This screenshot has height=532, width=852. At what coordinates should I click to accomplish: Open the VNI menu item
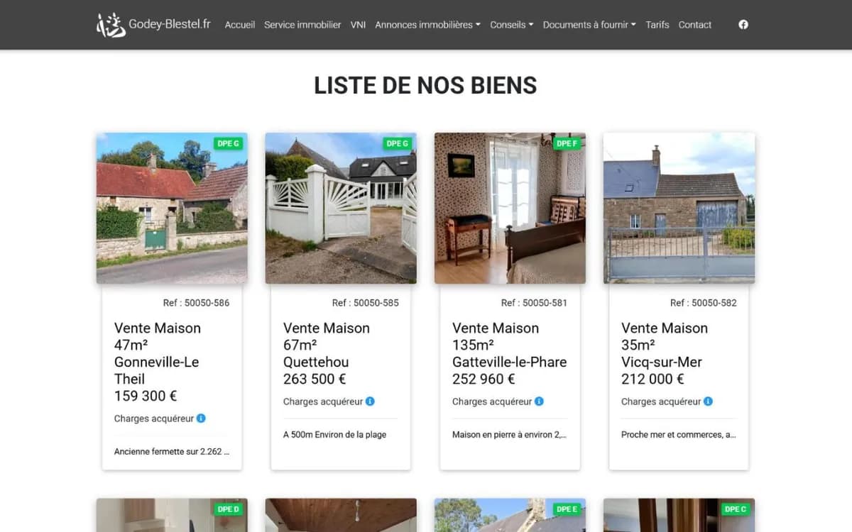[x=358, y=25]
